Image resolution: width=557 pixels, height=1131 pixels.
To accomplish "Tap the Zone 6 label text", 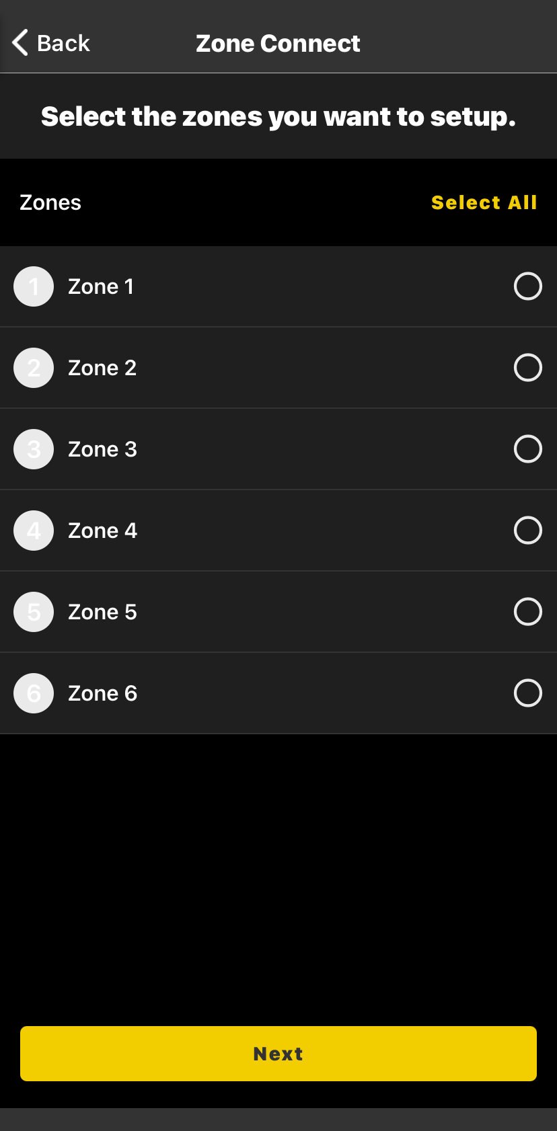I will 102,694.
